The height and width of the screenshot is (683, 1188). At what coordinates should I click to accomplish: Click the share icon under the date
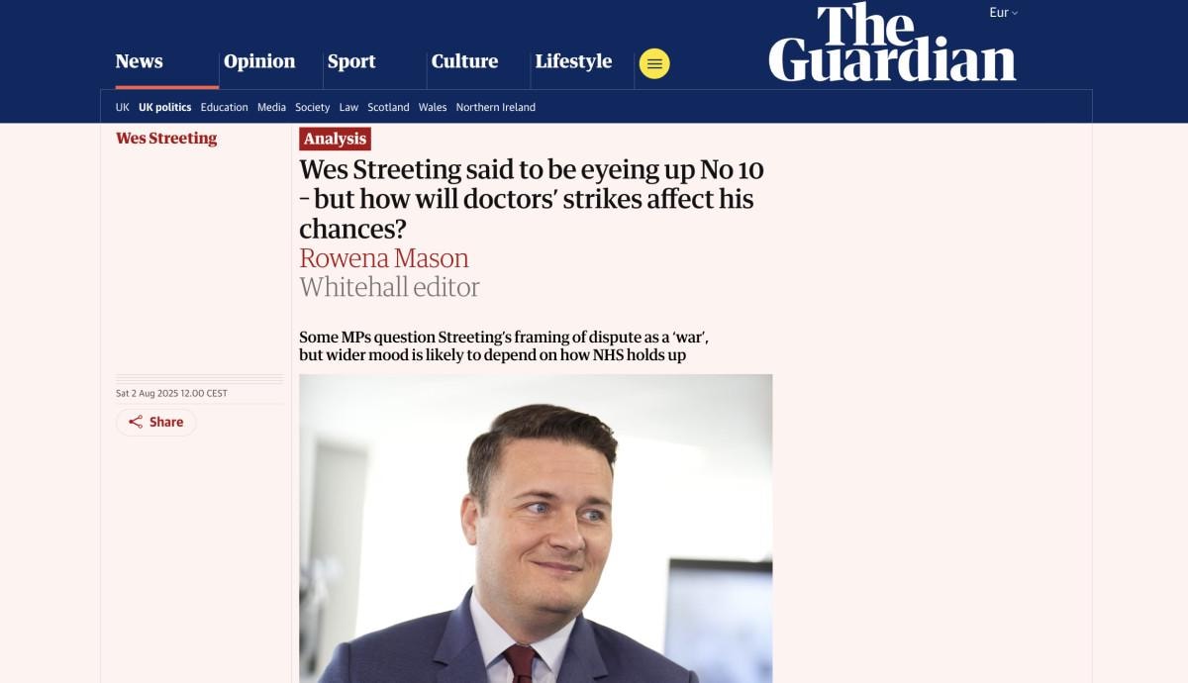(x=137, y=423)
